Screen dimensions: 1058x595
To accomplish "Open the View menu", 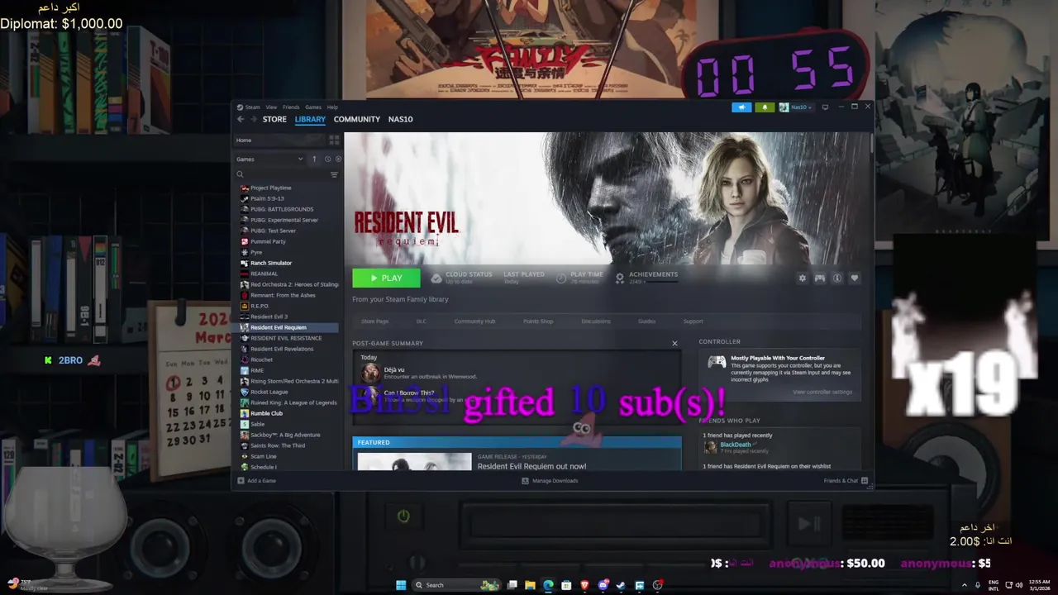I will pyautogui.click(x=271, y=107).
